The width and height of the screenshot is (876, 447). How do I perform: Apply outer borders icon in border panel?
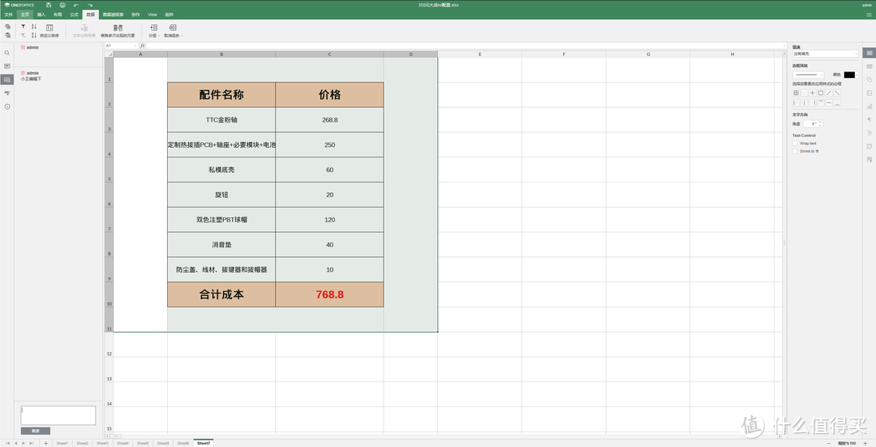coord(821,92)
